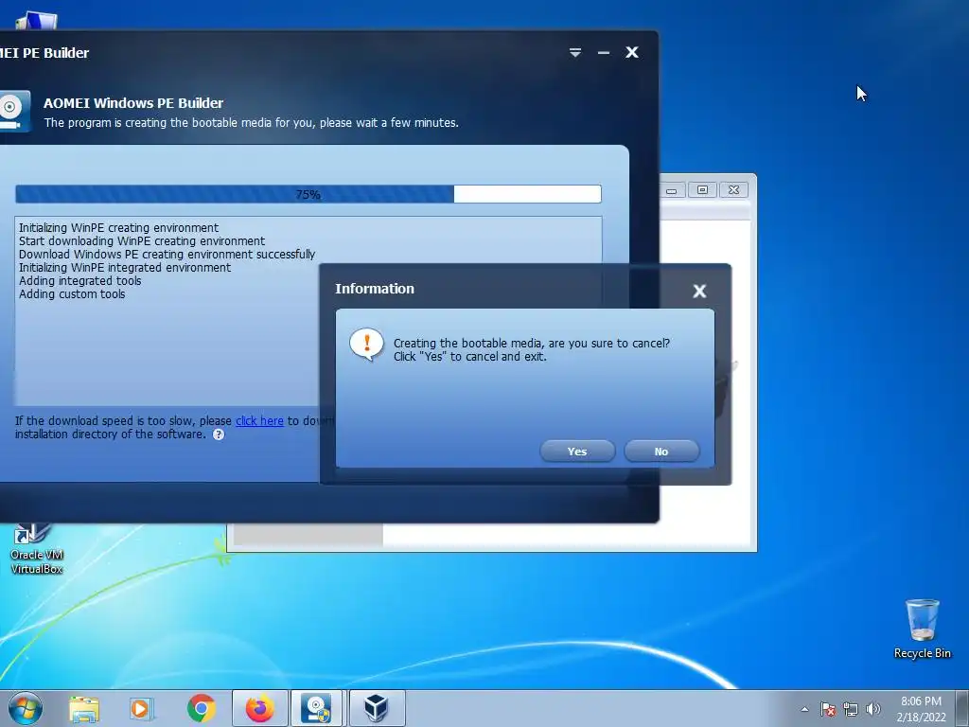Viewport: 969px width, 727px height.
Task: Close the background window behind the dialog
Action: (733, 189)
